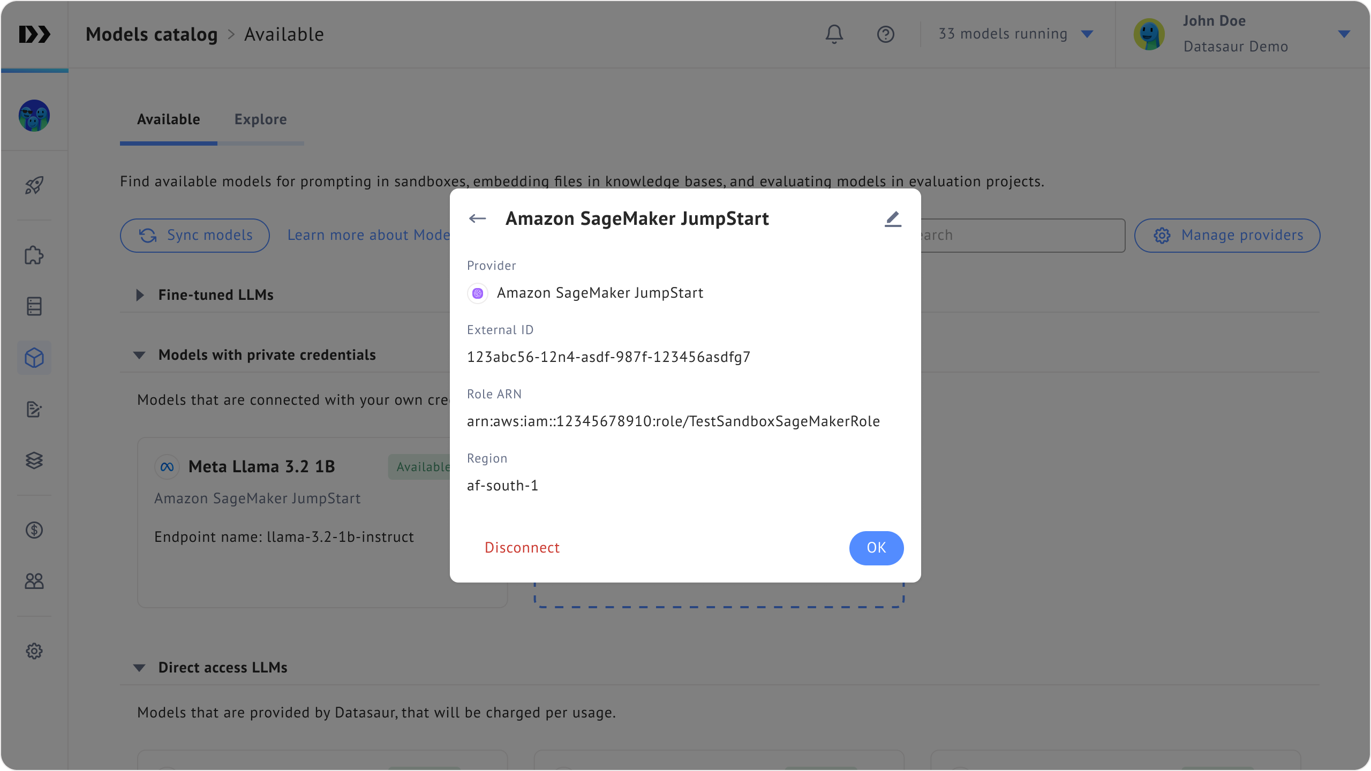Click the back arrow in the dialog
Viewport: 1371px width, 771px height.
click(x=477, y=218)
